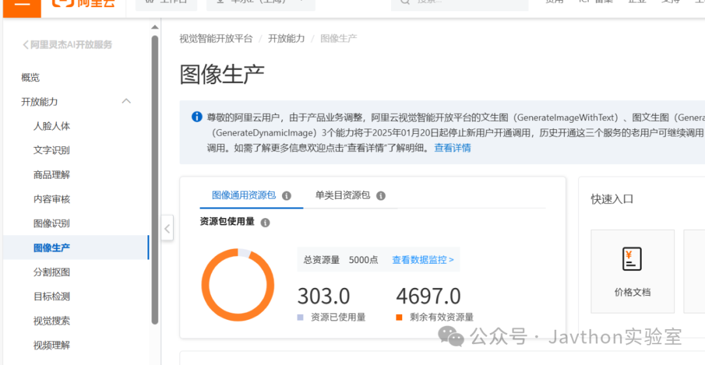The width and height of the screenshot is (705, 365).
Task: Open the 概览 overview page
Action: [31, 77]
